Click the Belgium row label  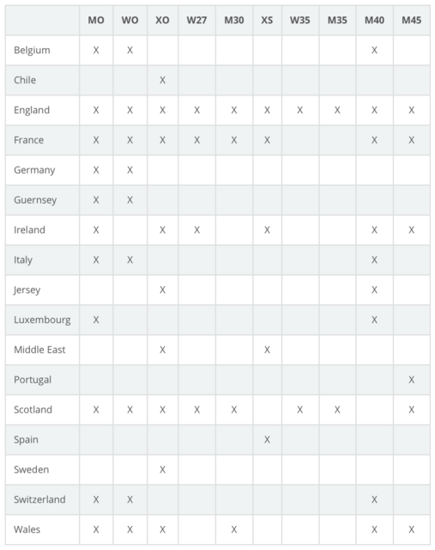(x=32, y=50)
